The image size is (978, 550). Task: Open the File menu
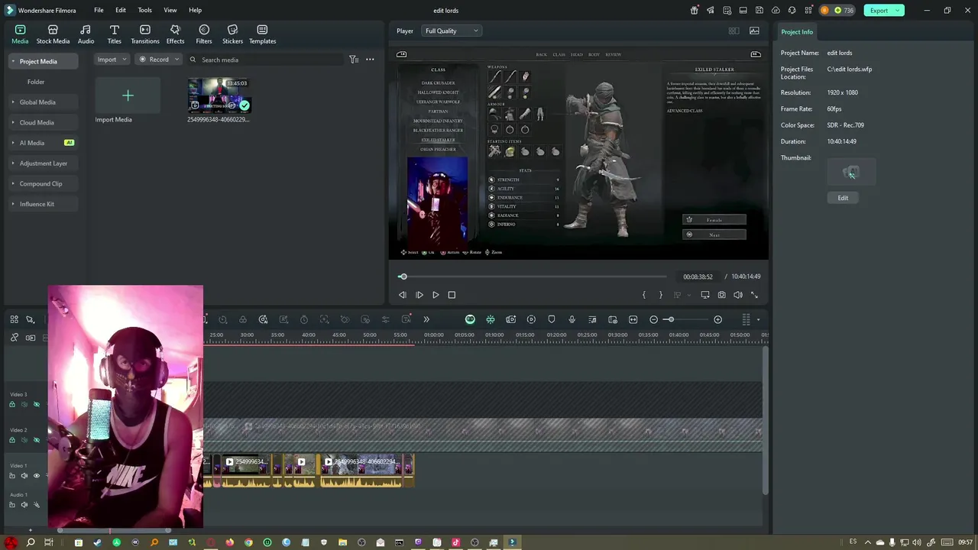[x=99, y=10]
